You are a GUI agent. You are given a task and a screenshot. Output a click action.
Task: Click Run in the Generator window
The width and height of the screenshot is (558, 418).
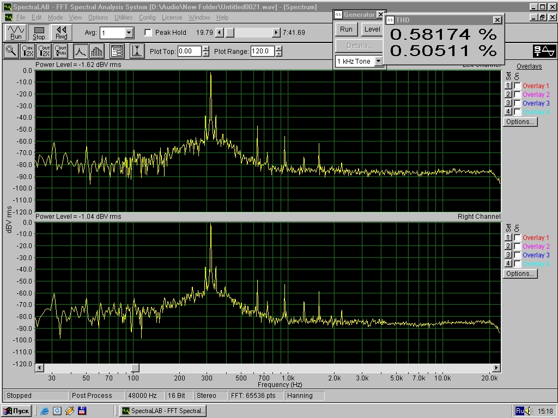[x=346, y=29]
